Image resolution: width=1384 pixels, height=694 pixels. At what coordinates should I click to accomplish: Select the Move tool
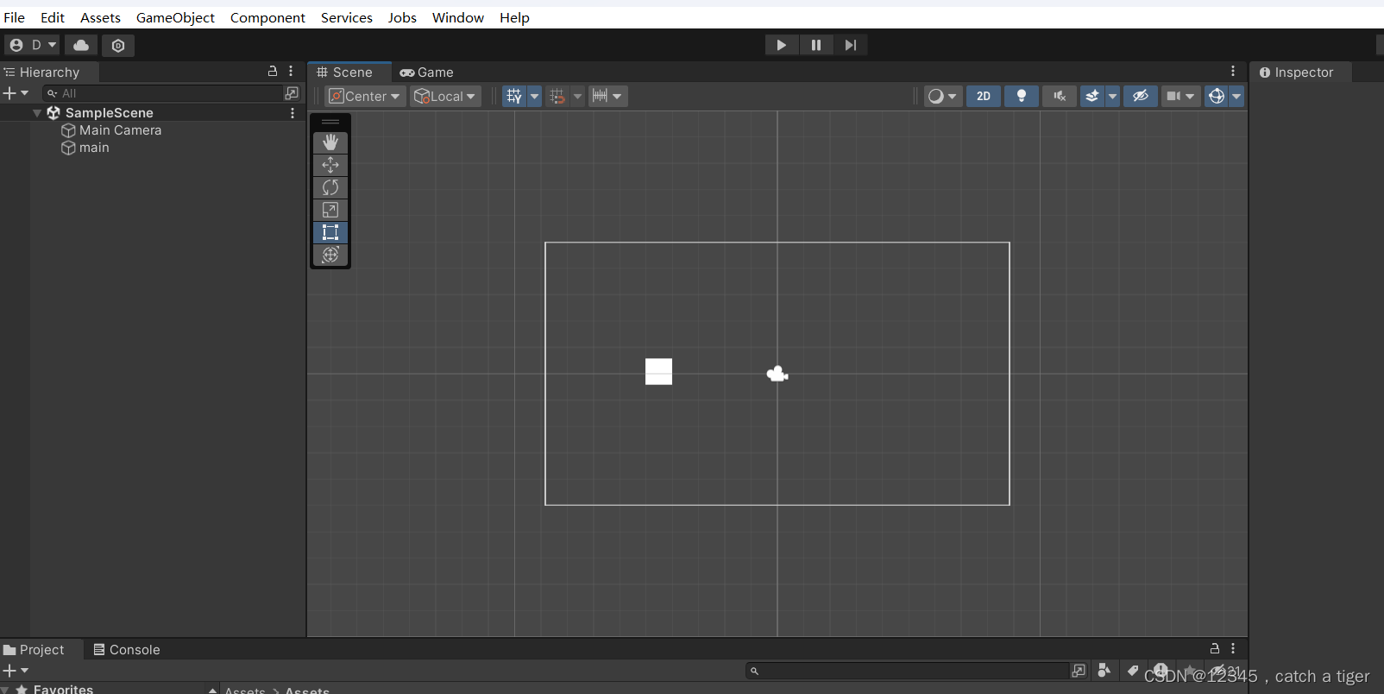[330, 165]
